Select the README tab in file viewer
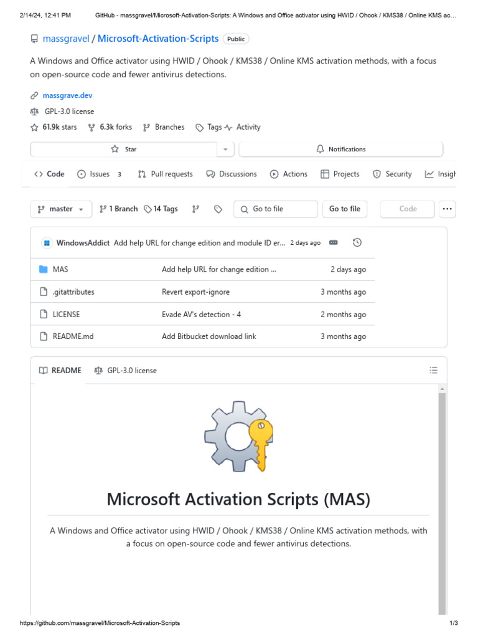The width and height of the screenshot is (478, 638). point(60,371)
